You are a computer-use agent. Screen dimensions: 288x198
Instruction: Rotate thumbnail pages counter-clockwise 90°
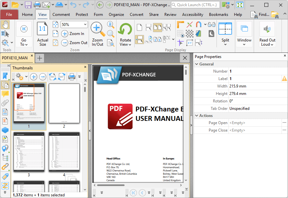click(x=53, y=77)
